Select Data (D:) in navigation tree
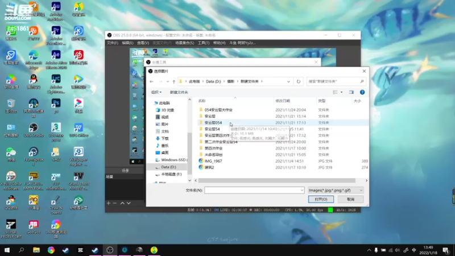 tap(168, 167)
